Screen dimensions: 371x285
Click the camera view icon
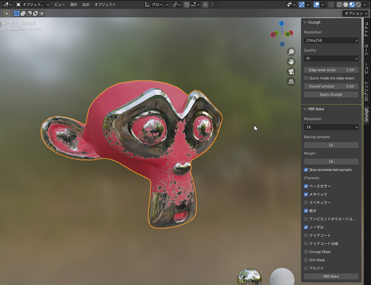point(291,72)
